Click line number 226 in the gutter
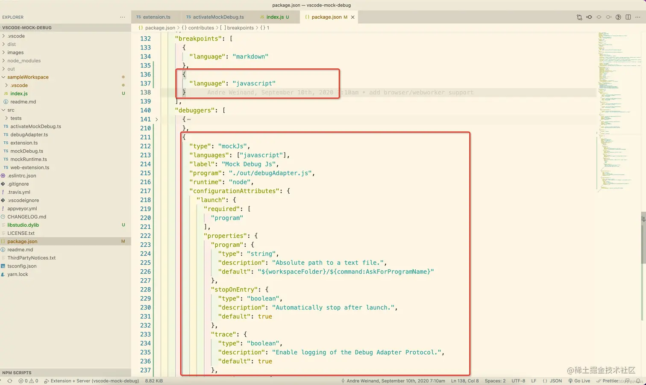This screenshot has height=385, width=646. pyautogui.click(x=145, y=271)
